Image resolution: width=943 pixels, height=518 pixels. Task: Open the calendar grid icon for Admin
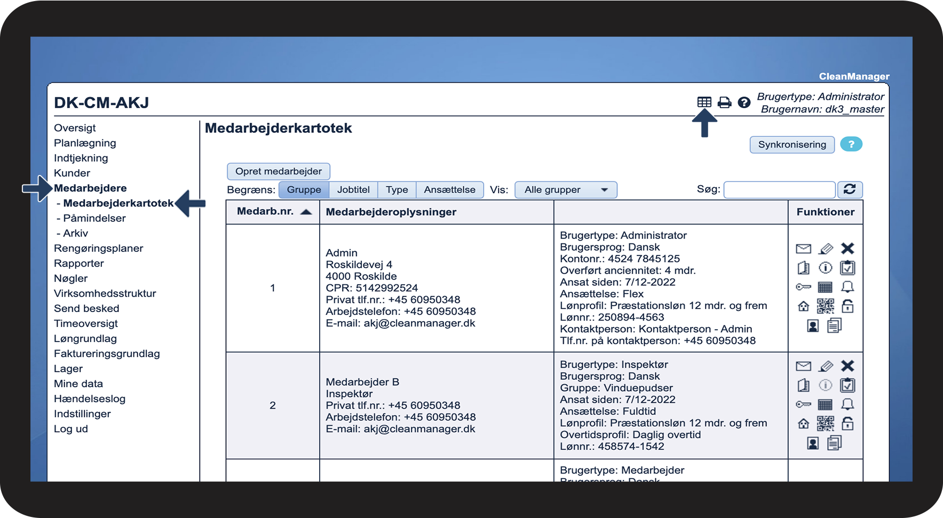pyautogui.click(x=825, y=287)
